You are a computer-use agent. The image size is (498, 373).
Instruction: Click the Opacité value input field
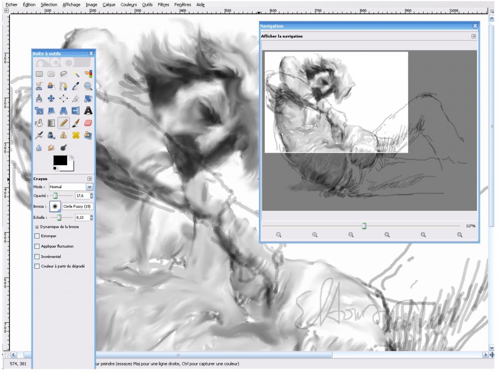tap(82, 196)
